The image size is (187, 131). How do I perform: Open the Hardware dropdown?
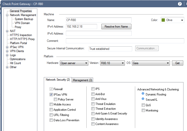click(x=74, y=63)
